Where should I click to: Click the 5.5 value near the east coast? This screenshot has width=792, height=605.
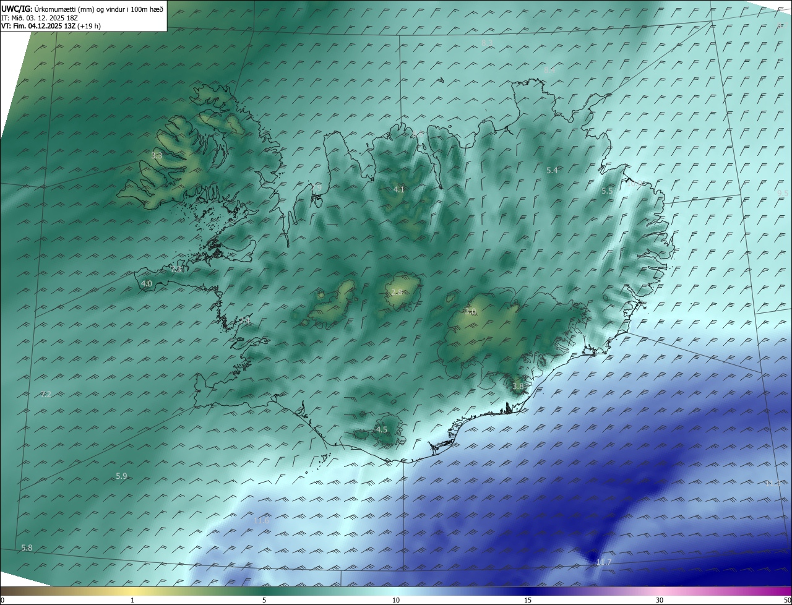point(607,191)
